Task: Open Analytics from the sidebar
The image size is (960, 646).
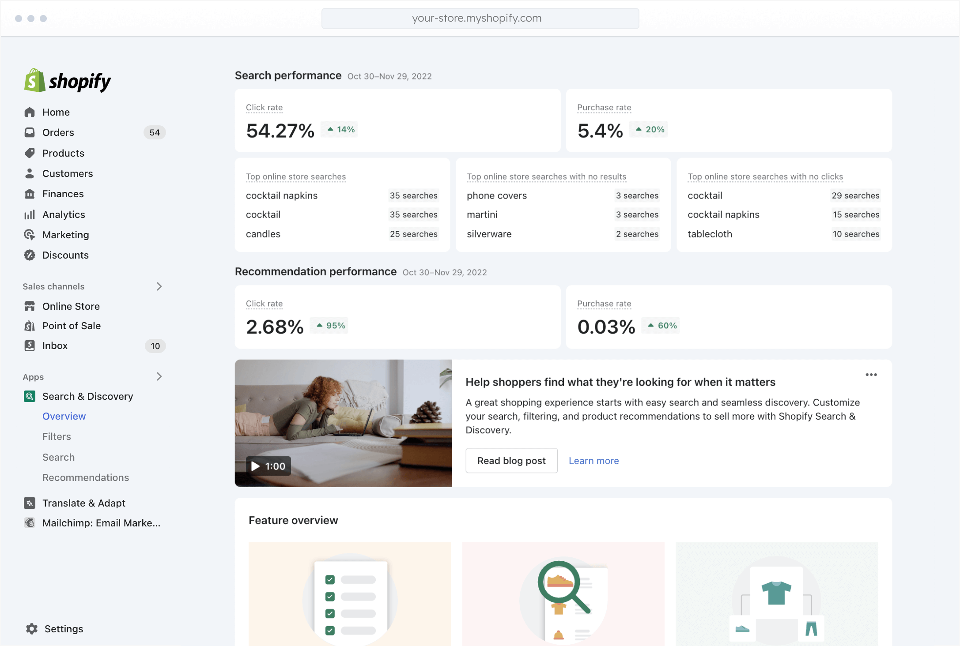Action: click(64, 214)
